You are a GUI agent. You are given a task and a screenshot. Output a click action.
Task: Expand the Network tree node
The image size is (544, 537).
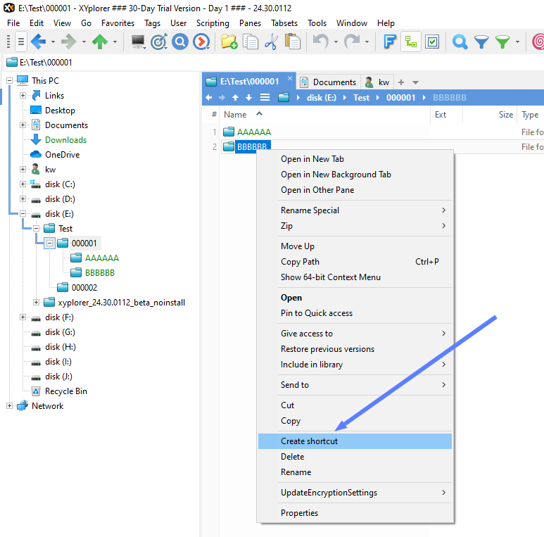coord(9,406)
